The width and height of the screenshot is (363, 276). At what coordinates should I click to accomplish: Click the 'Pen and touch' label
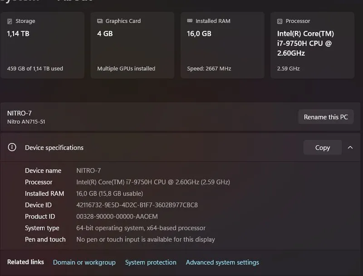pos(45,239)
